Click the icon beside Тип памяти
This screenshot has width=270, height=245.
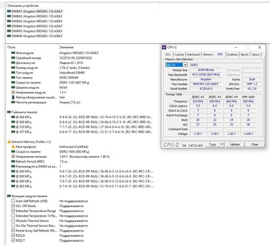point(13,78)
